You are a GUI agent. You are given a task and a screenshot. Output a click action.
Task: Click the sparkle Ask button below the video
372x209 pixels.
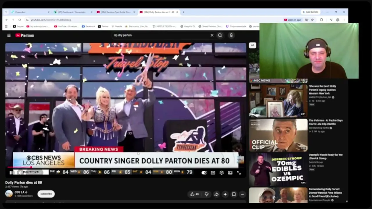pos(225,194)
